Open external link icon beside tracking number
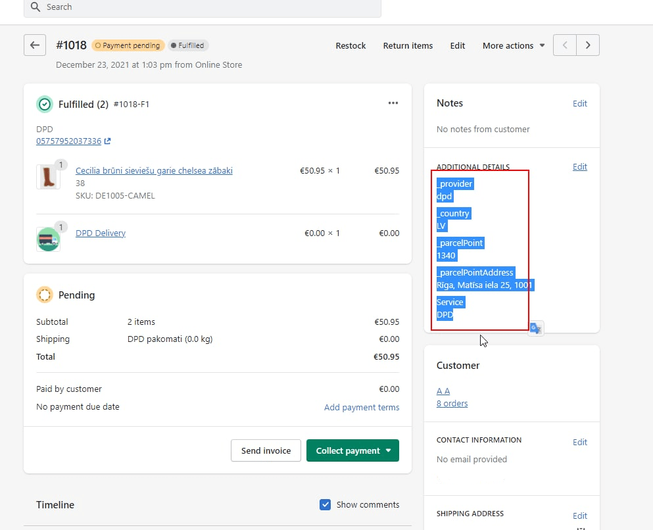The height and width of the screenshot is (530, 653). tap(108, 141)
